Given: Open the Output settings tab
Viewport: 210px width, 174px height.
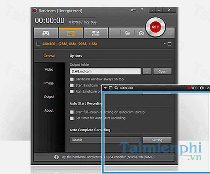Looking at the screenshot, I should tap(49, 97).
